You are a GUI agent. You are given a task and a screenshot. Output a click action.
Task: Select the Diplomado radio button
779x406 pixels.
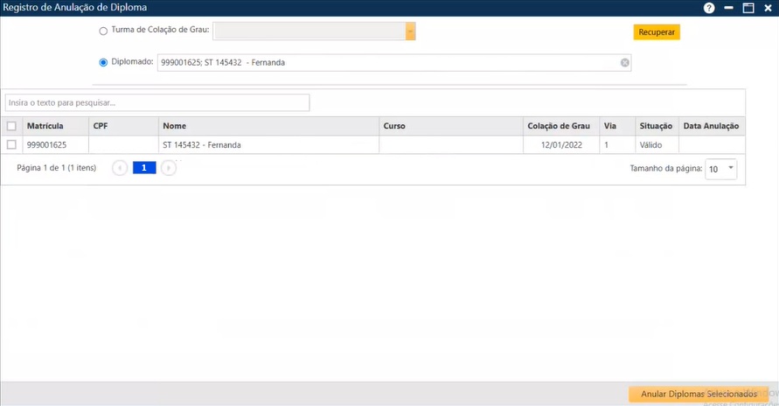104,63
